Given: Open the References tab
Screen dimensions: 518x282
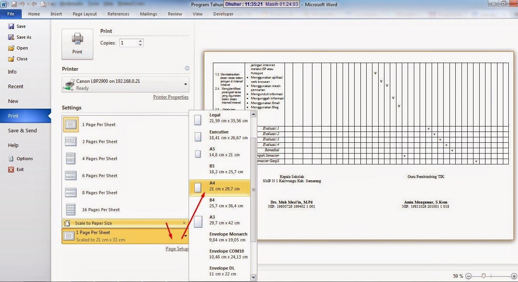Looking at the screenshot, I should (x=118, y=14).
